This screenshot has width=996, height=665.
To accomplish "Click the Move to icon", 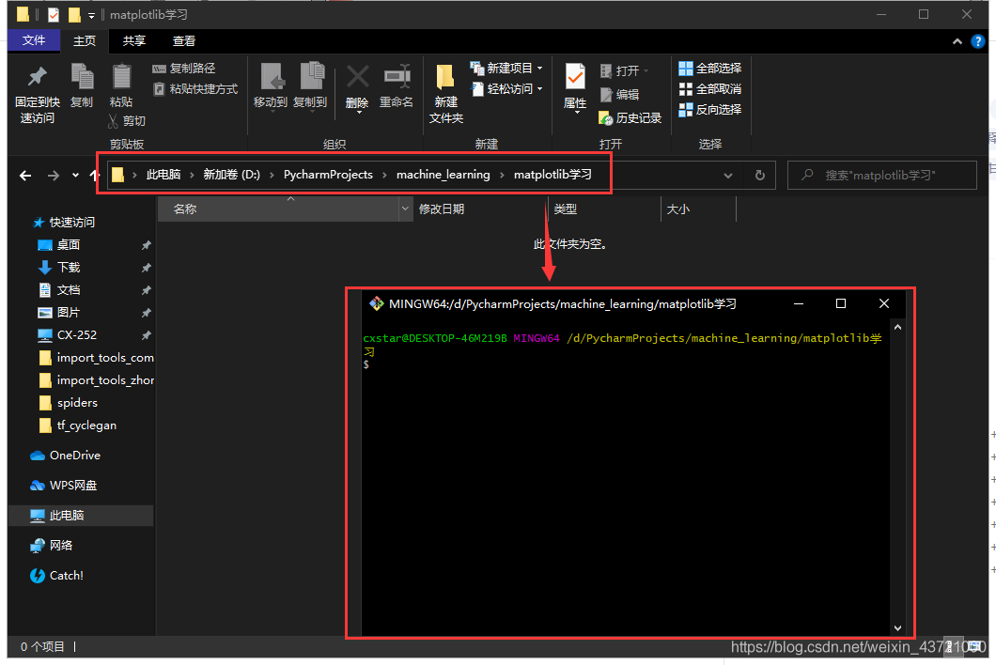I will (272, 77).
